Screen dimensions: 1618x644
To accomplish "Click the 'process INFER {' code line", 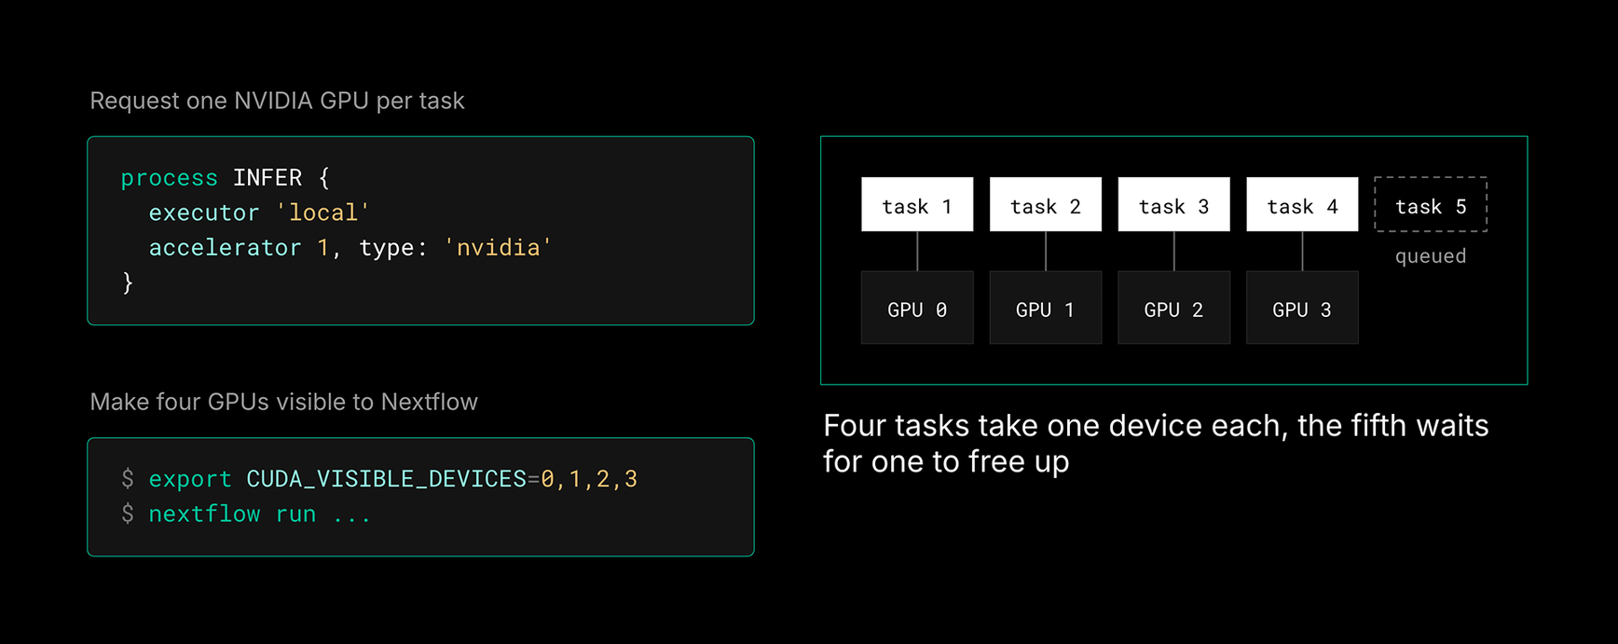I will [x=226, y=177].
